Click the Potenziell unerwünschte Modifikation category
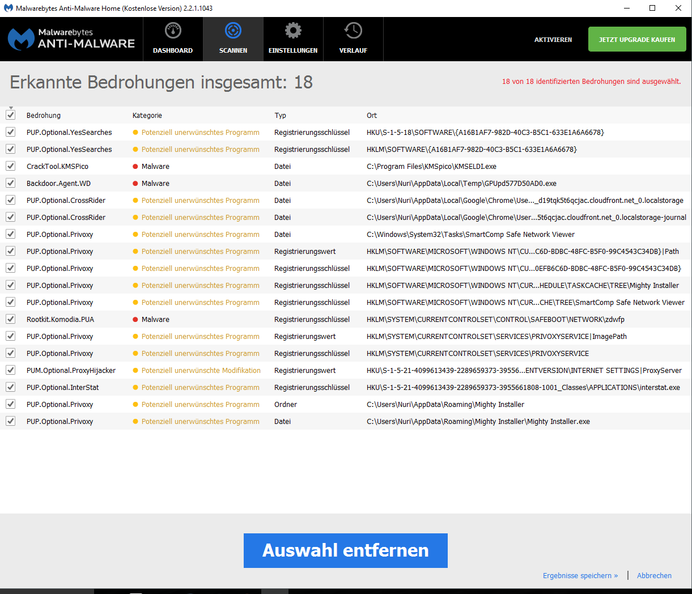The height and width of the screenshot is (594, 692). (201, 370)
